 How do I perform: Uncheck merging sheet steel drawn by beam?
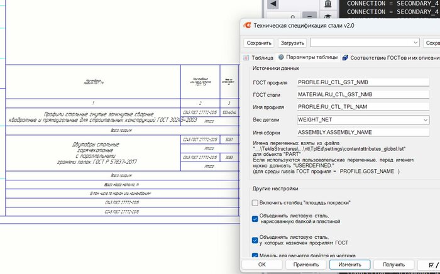[255, 218]
